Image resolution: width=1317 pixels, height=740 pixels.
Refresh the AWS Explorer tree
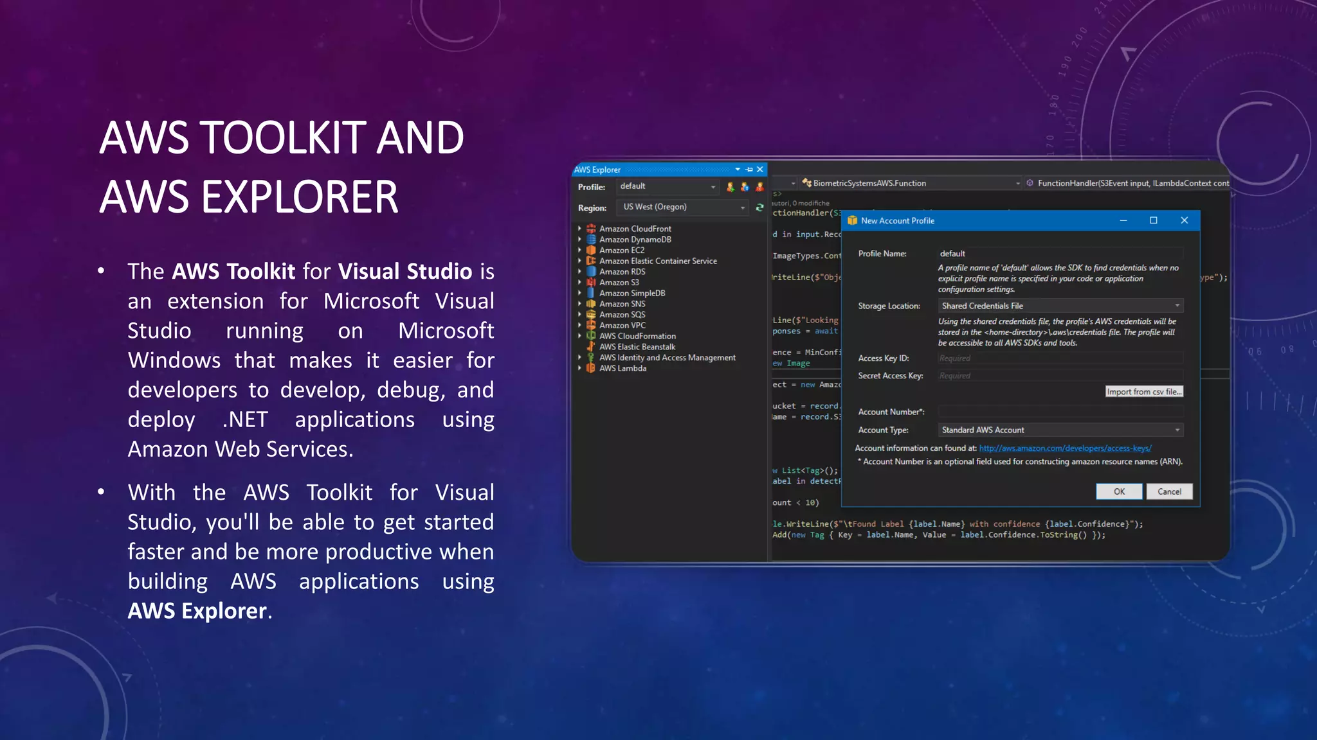pos(759,207)
